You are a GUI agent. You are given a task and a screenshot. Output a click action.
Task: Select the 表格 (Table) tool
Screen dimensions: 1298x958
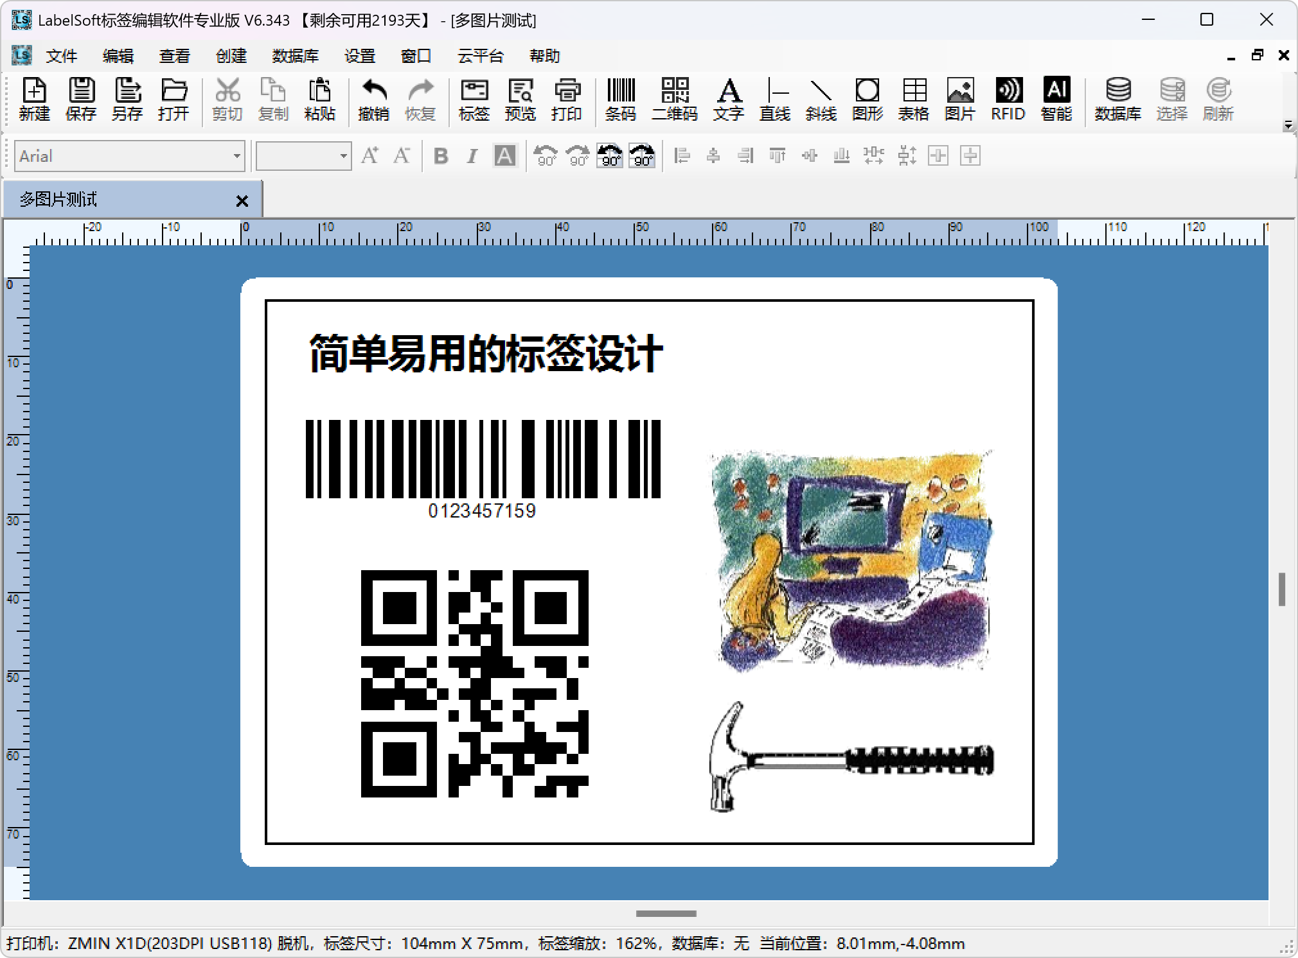914,99
